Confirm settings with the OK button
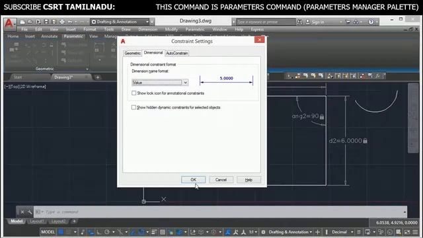 pyautogui.click(x=194, y=180)
